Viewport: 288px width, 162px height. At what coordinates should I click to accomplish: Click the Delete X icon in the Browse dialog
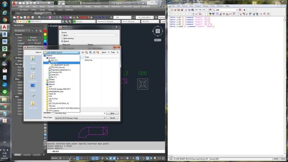click(x=94, y=52)
